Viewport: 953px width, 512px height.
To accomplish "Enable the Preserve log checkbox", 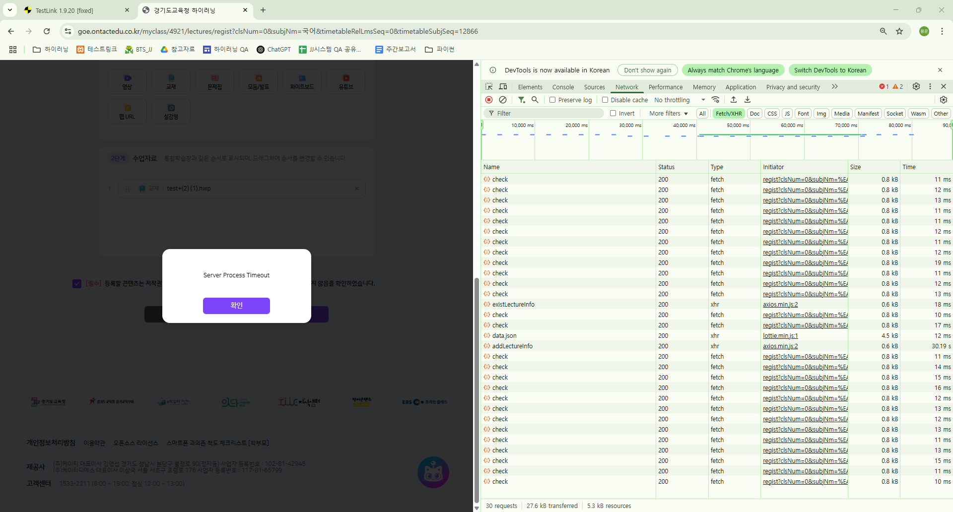I will (552, 100).
